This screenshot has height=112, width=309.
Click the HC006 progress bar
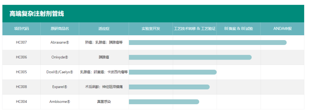point(190,57)
